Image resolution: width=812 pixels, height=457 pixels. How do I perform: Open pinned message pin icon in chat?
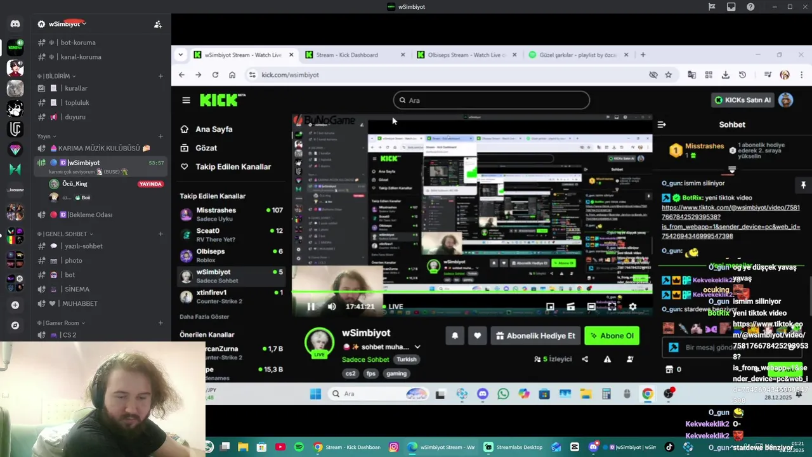pos(803,185)
